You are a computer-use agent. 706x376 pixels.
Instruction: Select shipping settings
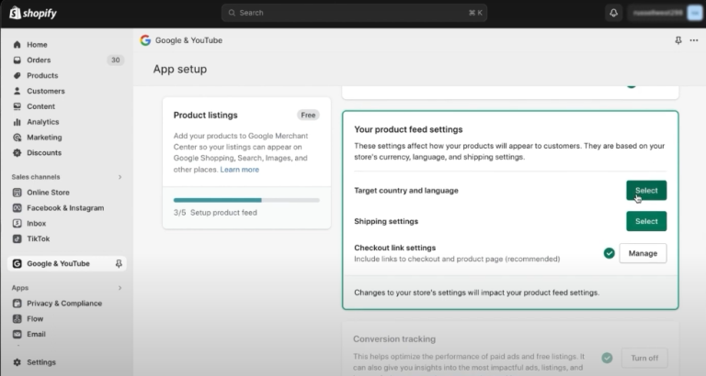tap(646, 221)
